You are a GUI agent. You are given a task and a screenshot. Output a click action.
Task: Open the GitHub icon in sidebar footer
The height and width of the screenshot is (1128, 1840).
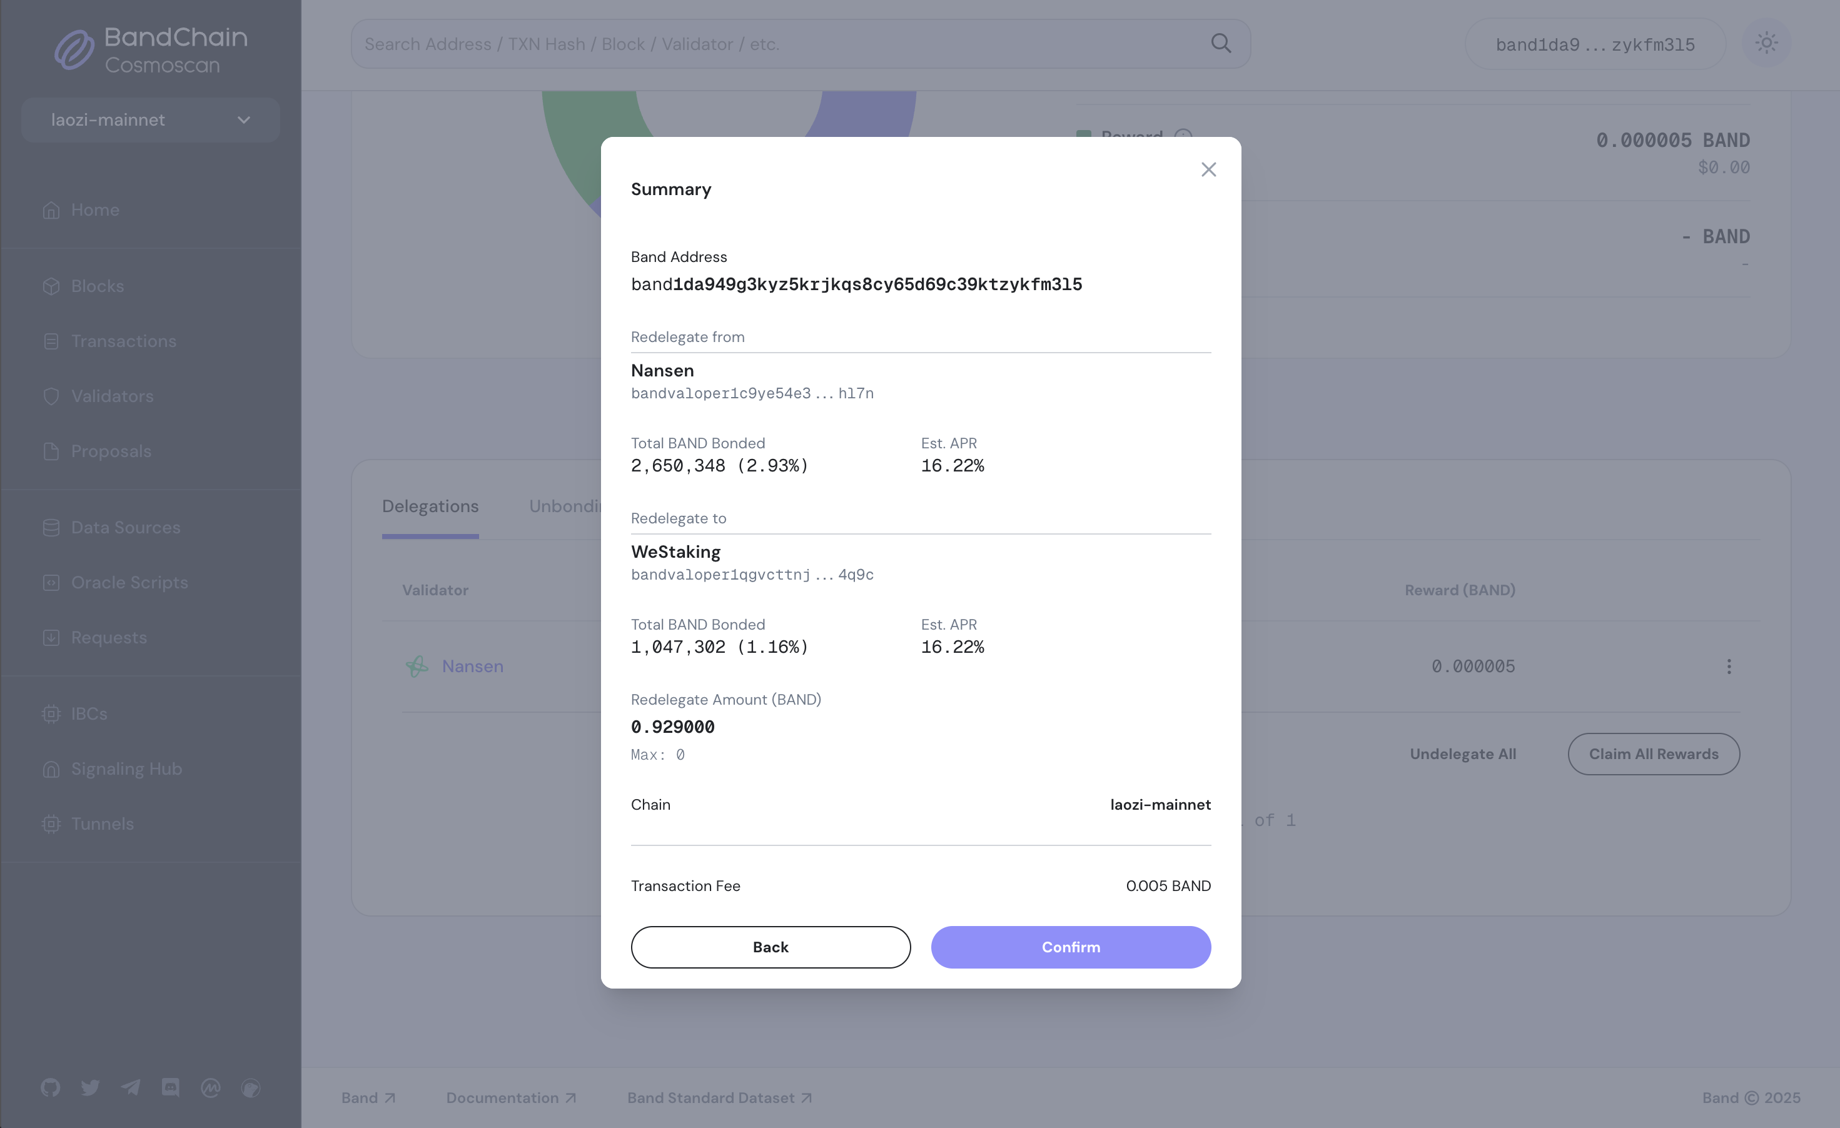click(51, 1088)
